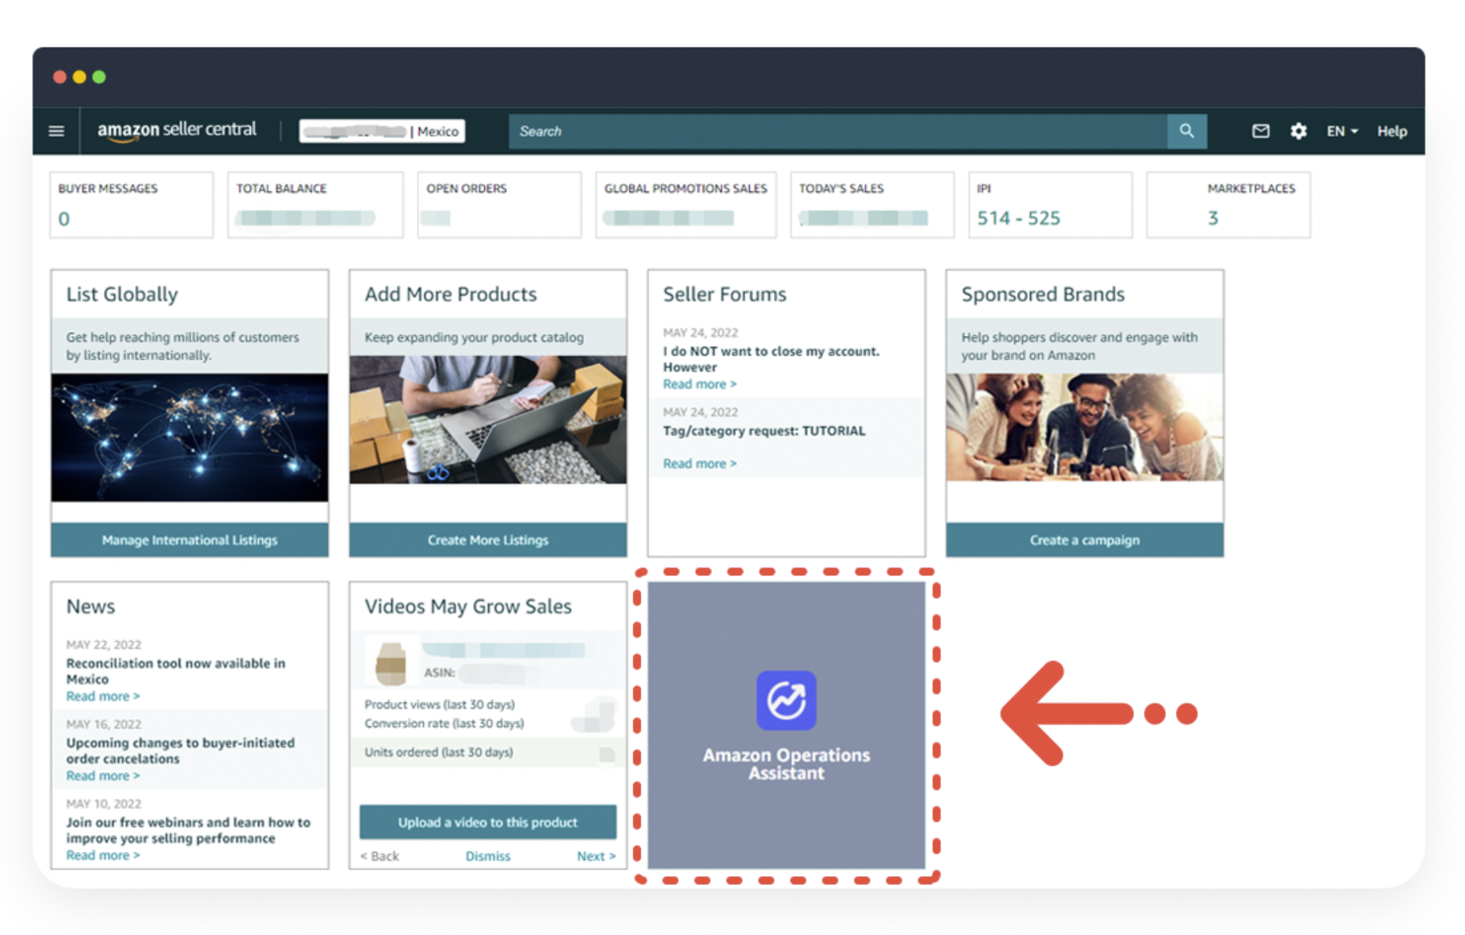Viewport: 1465px width, 935px height.
Task: Click 'Product views (last 30 days)' text
Action: click(440, 704)
